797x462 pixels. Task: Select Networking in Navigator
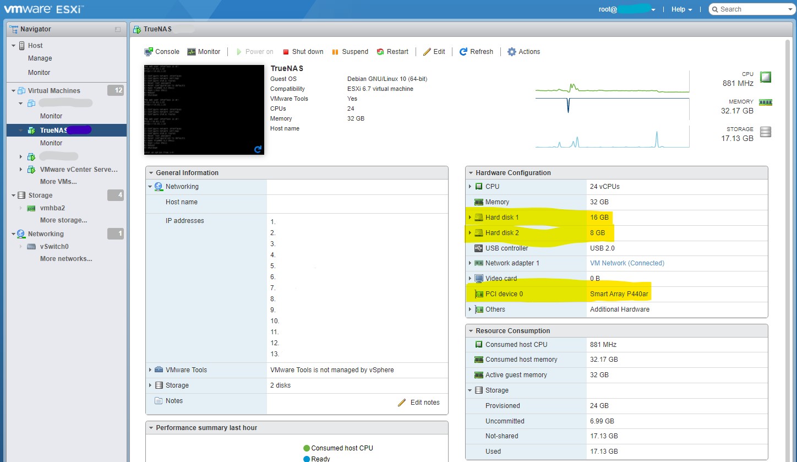(x=46, y=234)
